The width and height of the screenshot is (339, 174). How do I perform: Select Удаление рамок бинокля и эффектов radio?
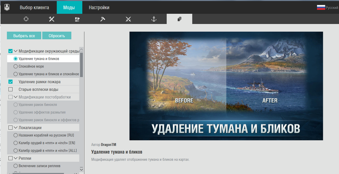tap(16, 120)
